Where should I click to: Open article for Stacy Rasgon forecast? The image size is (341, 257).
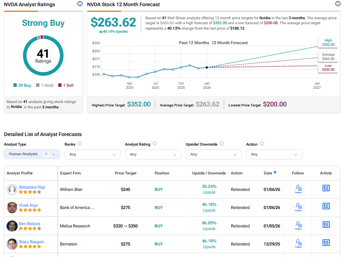326,243
